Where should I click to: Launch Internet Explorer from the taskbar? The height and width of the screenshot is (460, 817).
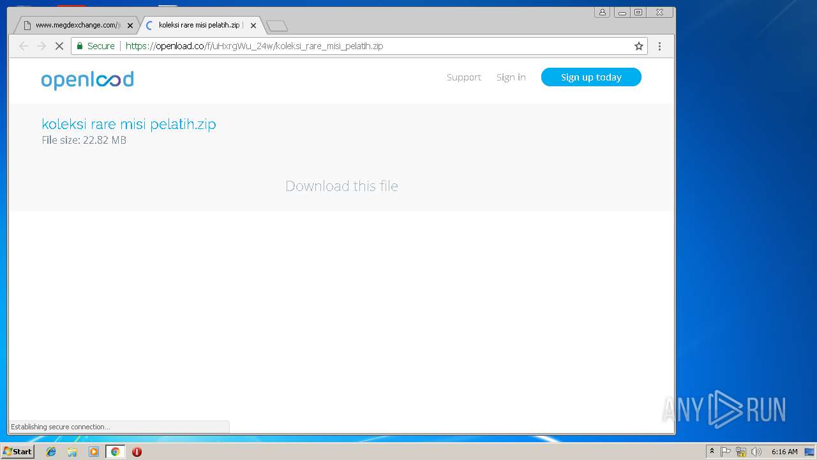tap(51, 452)
